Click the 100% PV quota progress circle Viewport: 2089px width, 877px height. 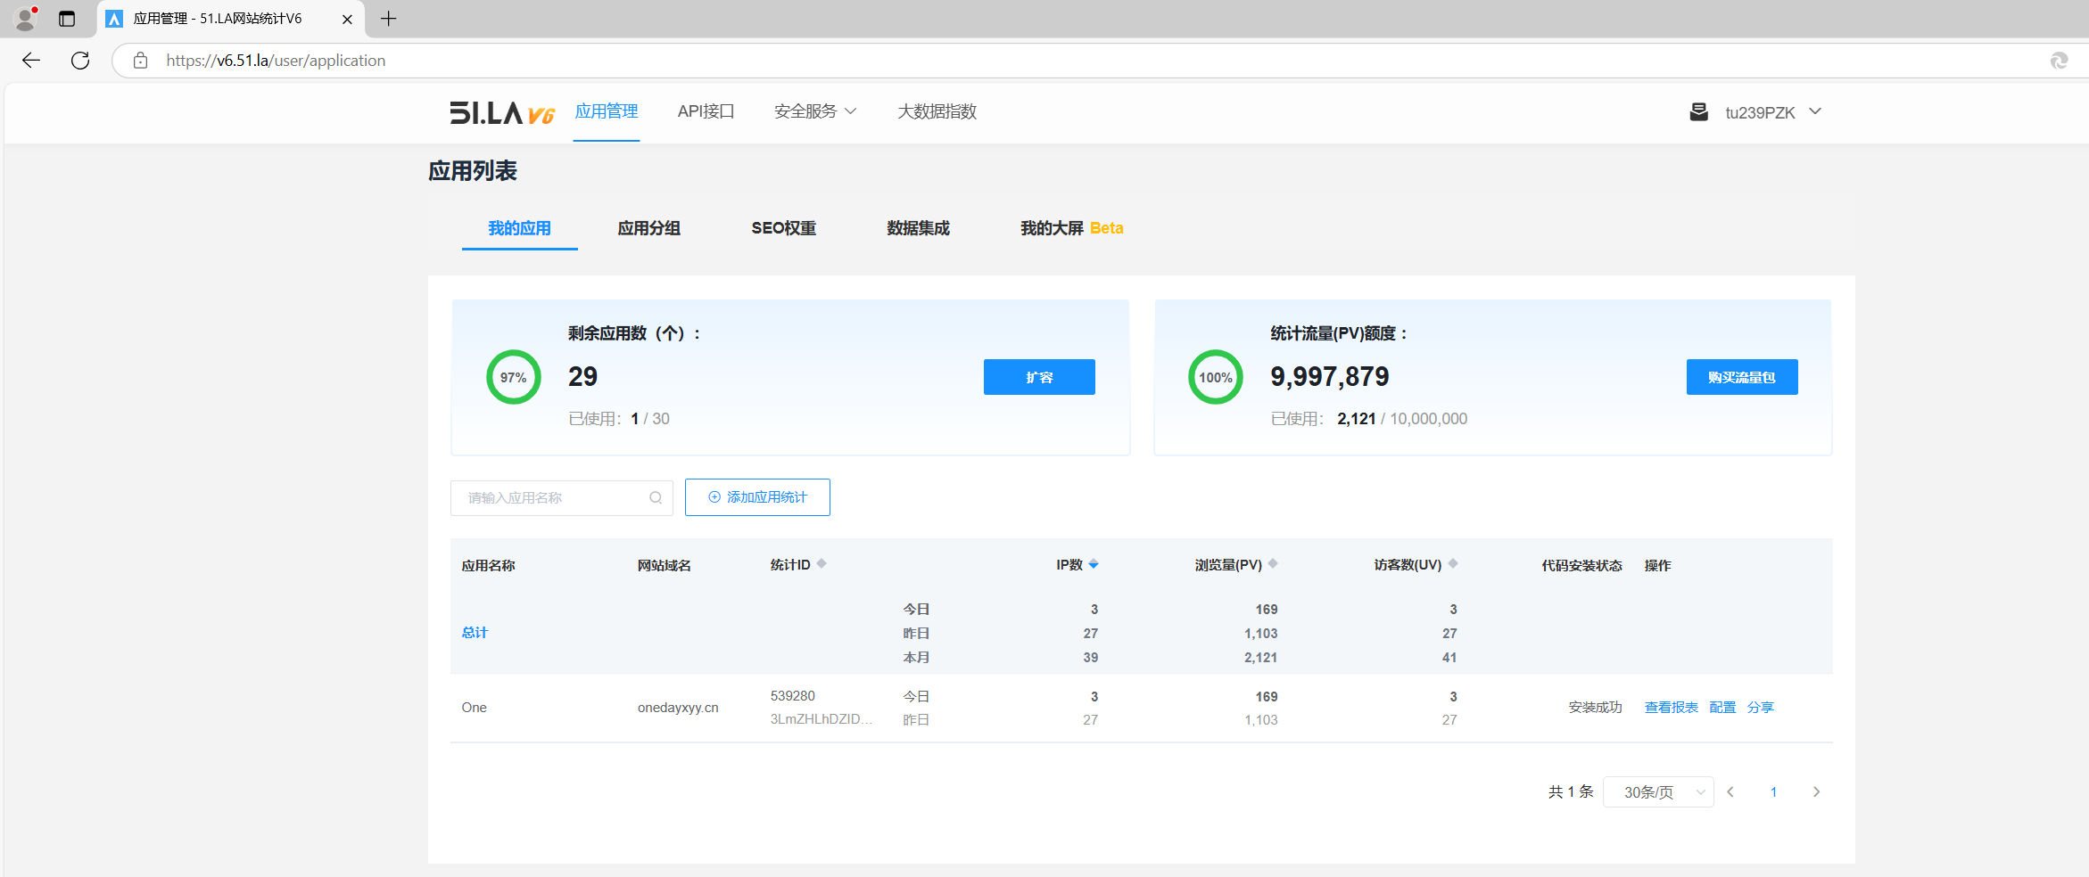pyautogui.click(x=1215, y=377)
